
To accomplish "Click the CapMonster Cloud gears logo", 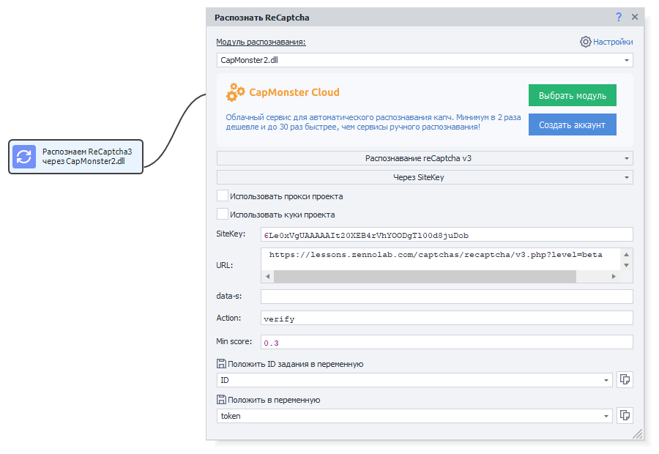I will pos(236,93).
